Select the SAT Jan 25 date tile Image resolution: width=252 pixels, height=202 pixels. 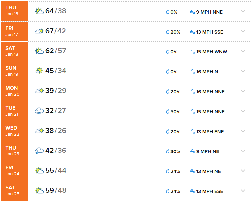pyautogui.click(x=15, y=191)
